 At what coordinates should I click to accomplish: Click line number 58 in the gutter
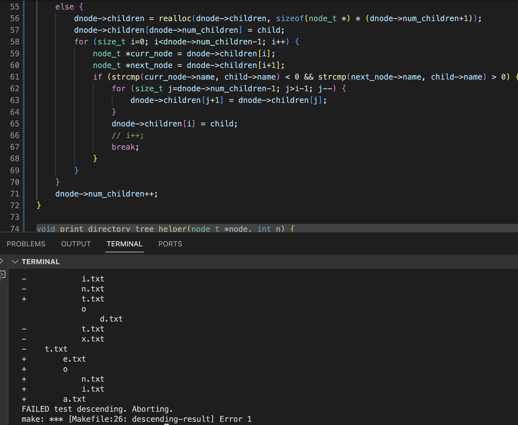click(x=15, y=42)
